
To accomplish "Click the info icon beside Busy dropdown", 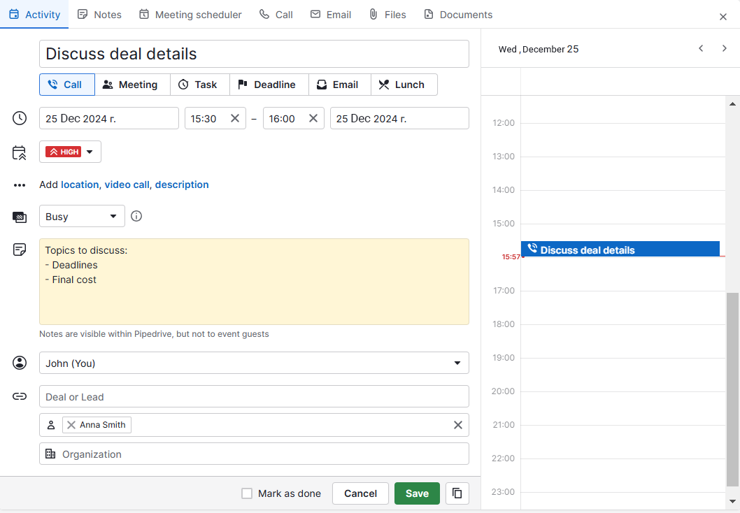I will point(136,216).
